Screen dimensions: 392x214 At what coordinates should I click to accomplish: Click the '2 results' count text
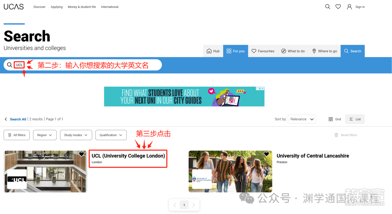tap(36, 119)
